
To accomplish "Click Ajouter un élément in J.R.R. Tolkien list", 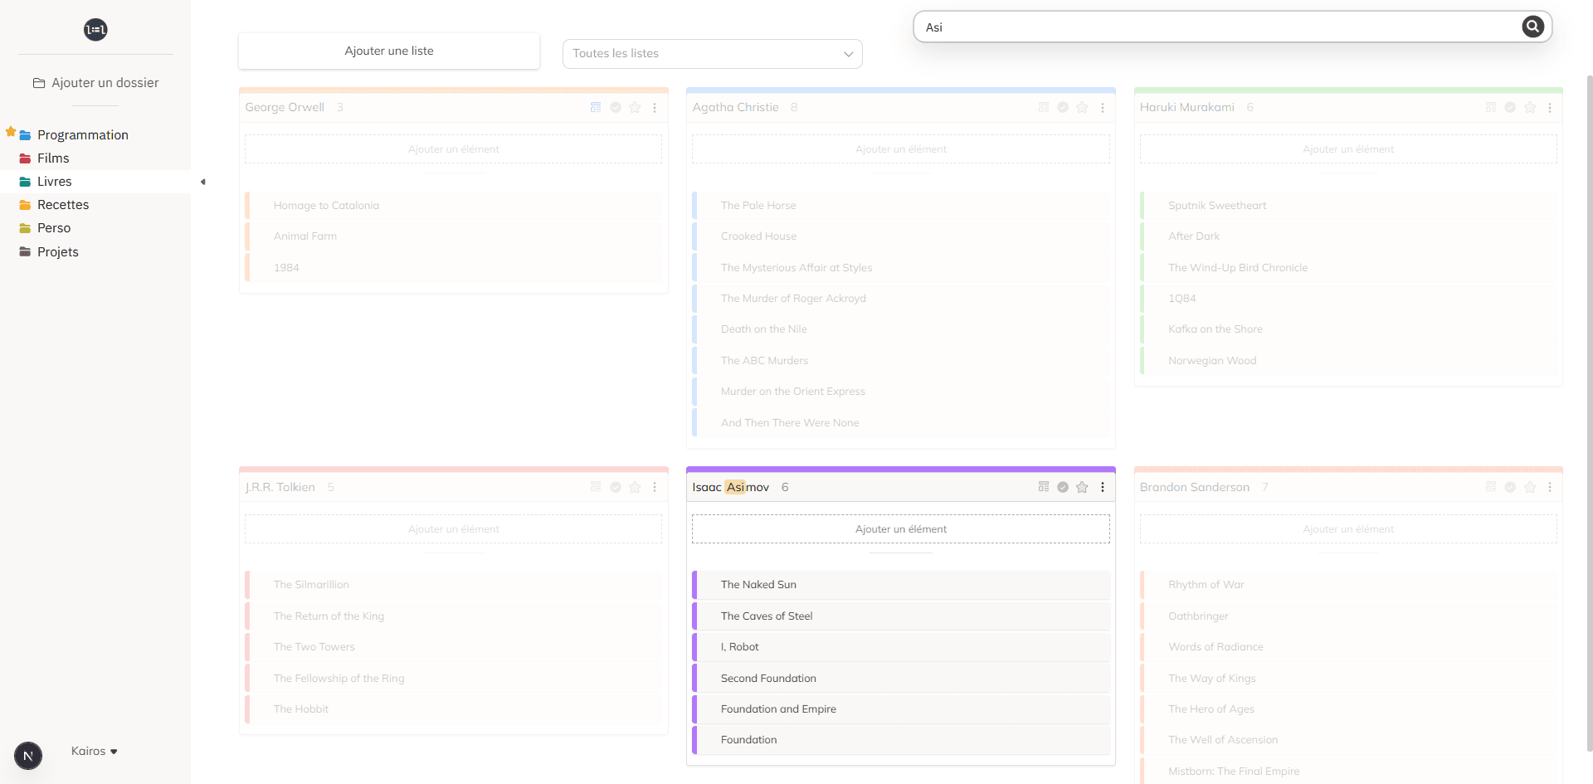I will click(x=453, y=529).
